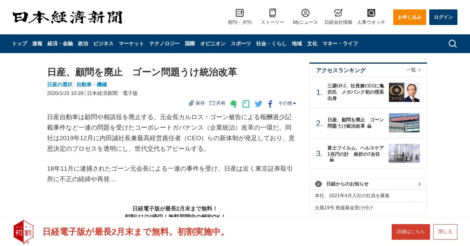470x246 pixels.
Task: Open the ビジネス section
Action: click(x=103, y=44)
